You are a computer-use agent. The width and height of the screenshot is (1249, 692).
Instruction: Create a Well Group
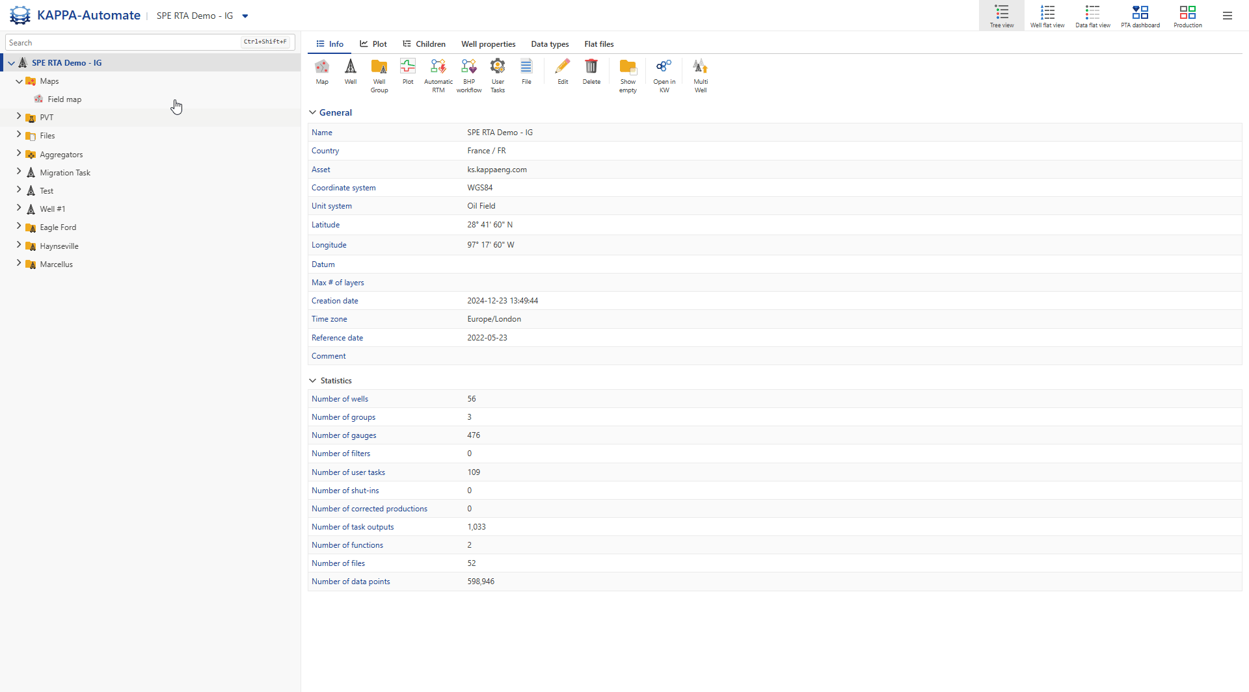coord(379,66)
